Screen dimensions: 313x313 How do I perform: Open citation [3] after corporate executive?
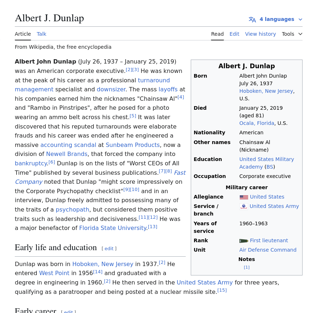click(136, 70)
